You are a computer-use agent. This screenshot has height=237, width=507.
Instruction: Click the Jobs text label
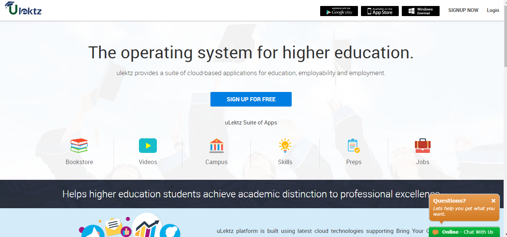[422, 162]
